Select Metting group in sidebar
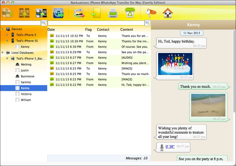This screenshot has width=236, height=166. click(26, 64)
